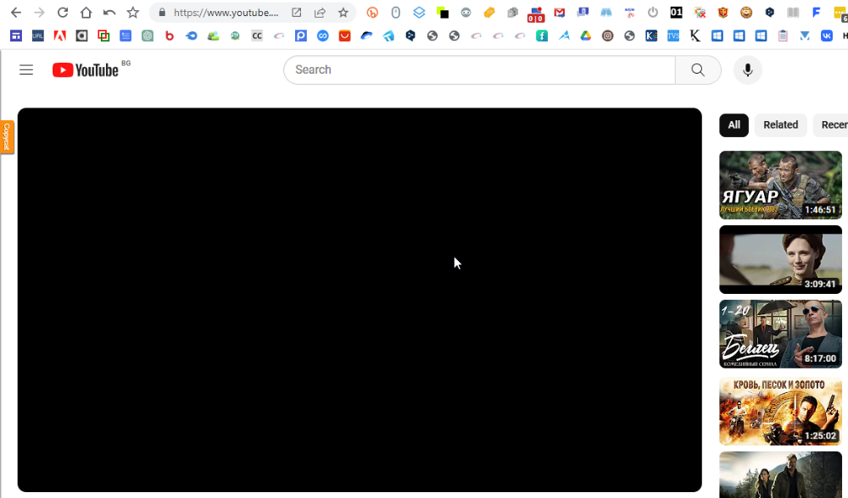Go back with the browser back arrow
Viewport: 848px width, 498px height.
(15, 13)
